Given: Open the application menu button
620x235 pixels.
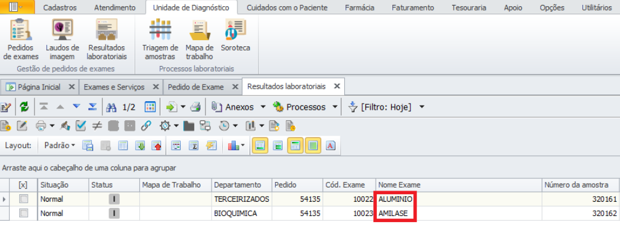Looking at the screenshot, I should tap(17, 7).
